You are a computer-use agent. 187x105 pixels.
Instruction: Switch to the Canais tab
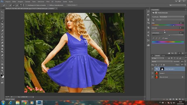tap(163, 56)
